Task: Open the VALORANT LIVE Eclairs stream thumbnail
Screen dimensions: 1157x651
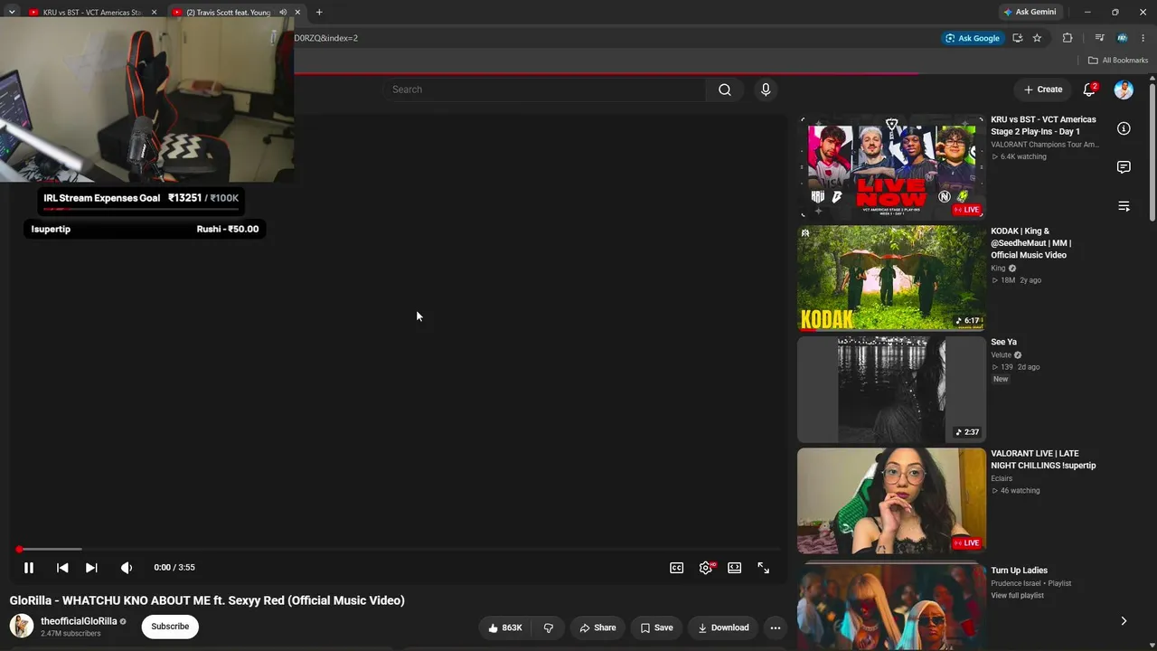Action: pyautogui.click(x=891, y=501)
